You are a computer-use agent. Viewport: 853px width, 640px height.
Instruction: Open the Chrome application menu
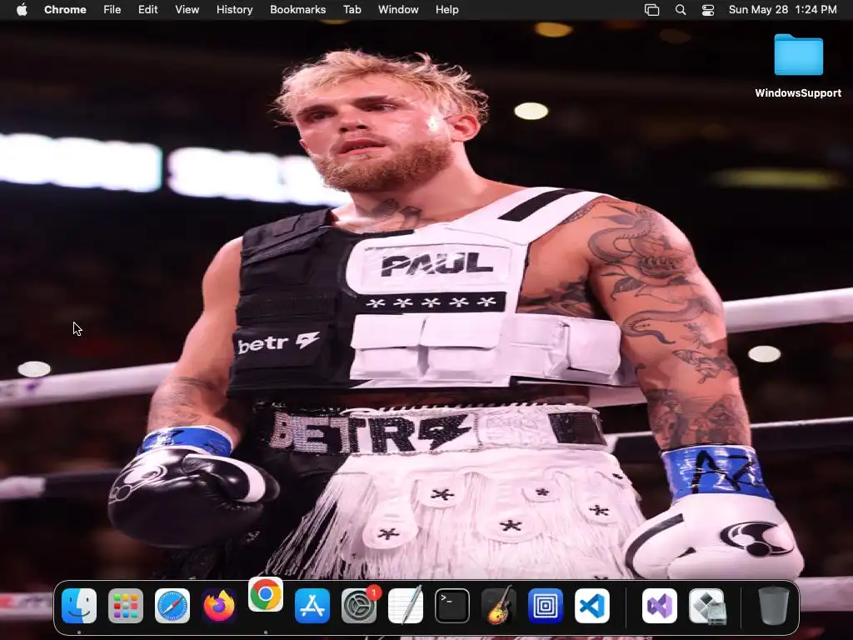(65, 10)
